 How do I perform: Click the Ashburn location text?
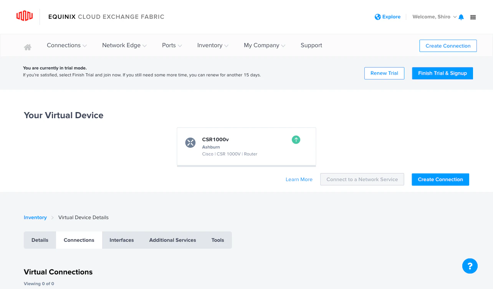click(211, 147)
